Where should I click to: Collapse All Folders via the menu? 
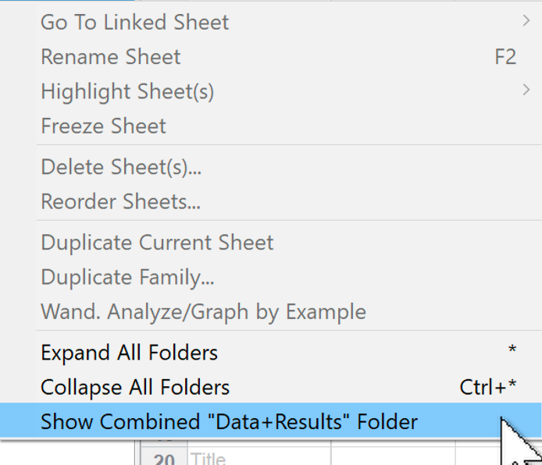pos(135,387)
